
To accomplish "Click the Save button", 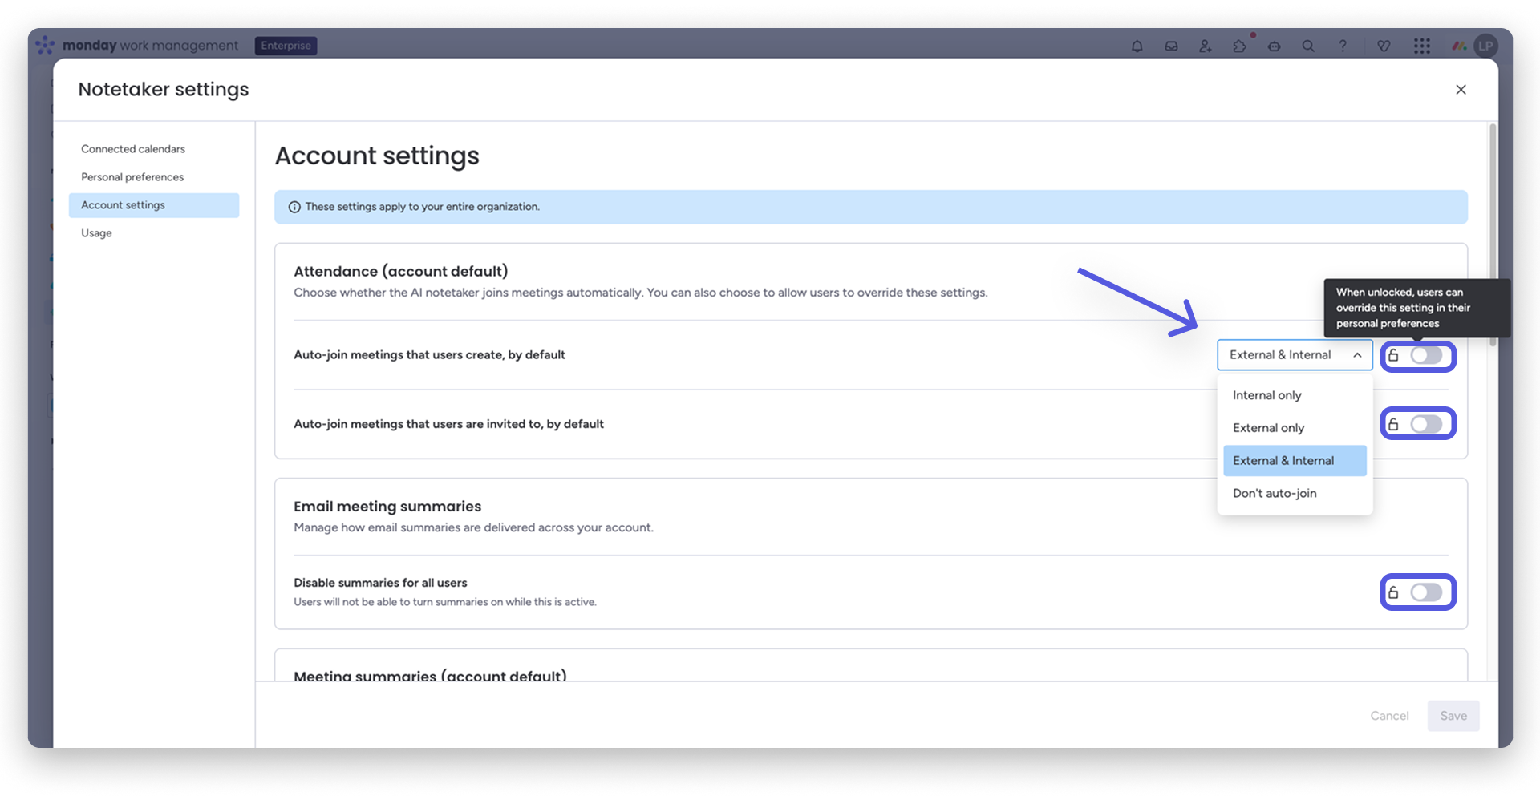I will (1453, 716).
